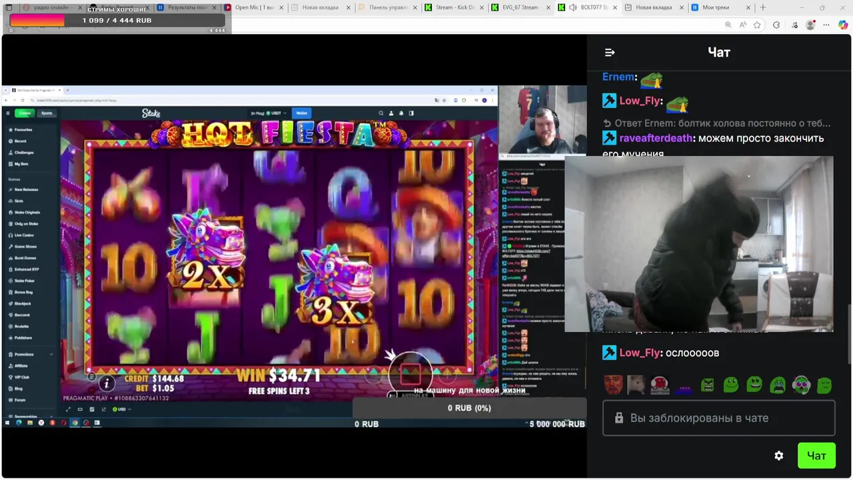Open Ernem username in chat

coord(618,77)
